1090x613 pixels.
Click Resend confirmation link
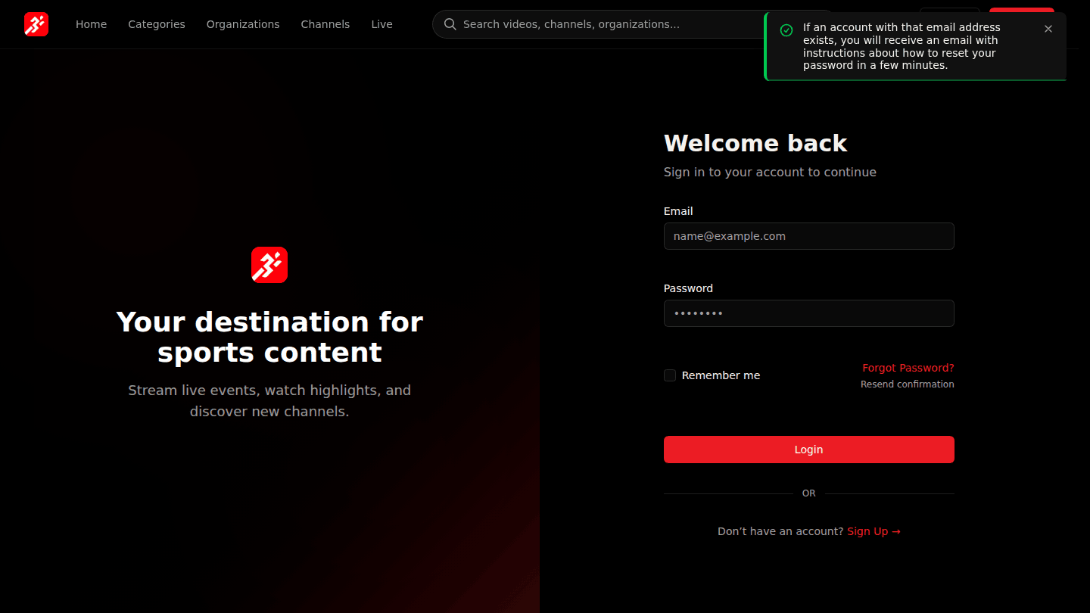pyautogui.click(x=908, y=384)
